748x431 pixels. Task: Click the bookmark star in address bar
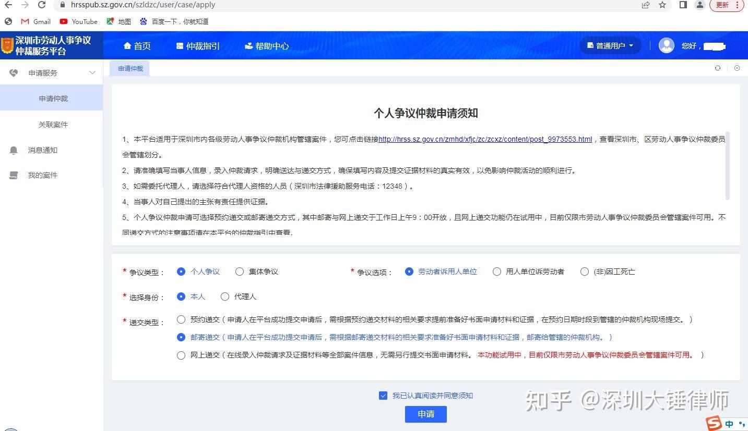click(663, 5)
